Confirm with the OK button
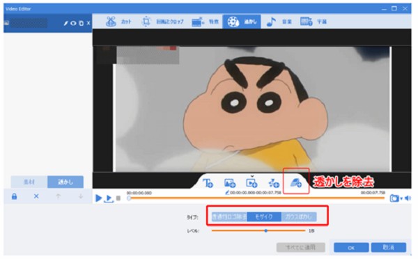 351,248
